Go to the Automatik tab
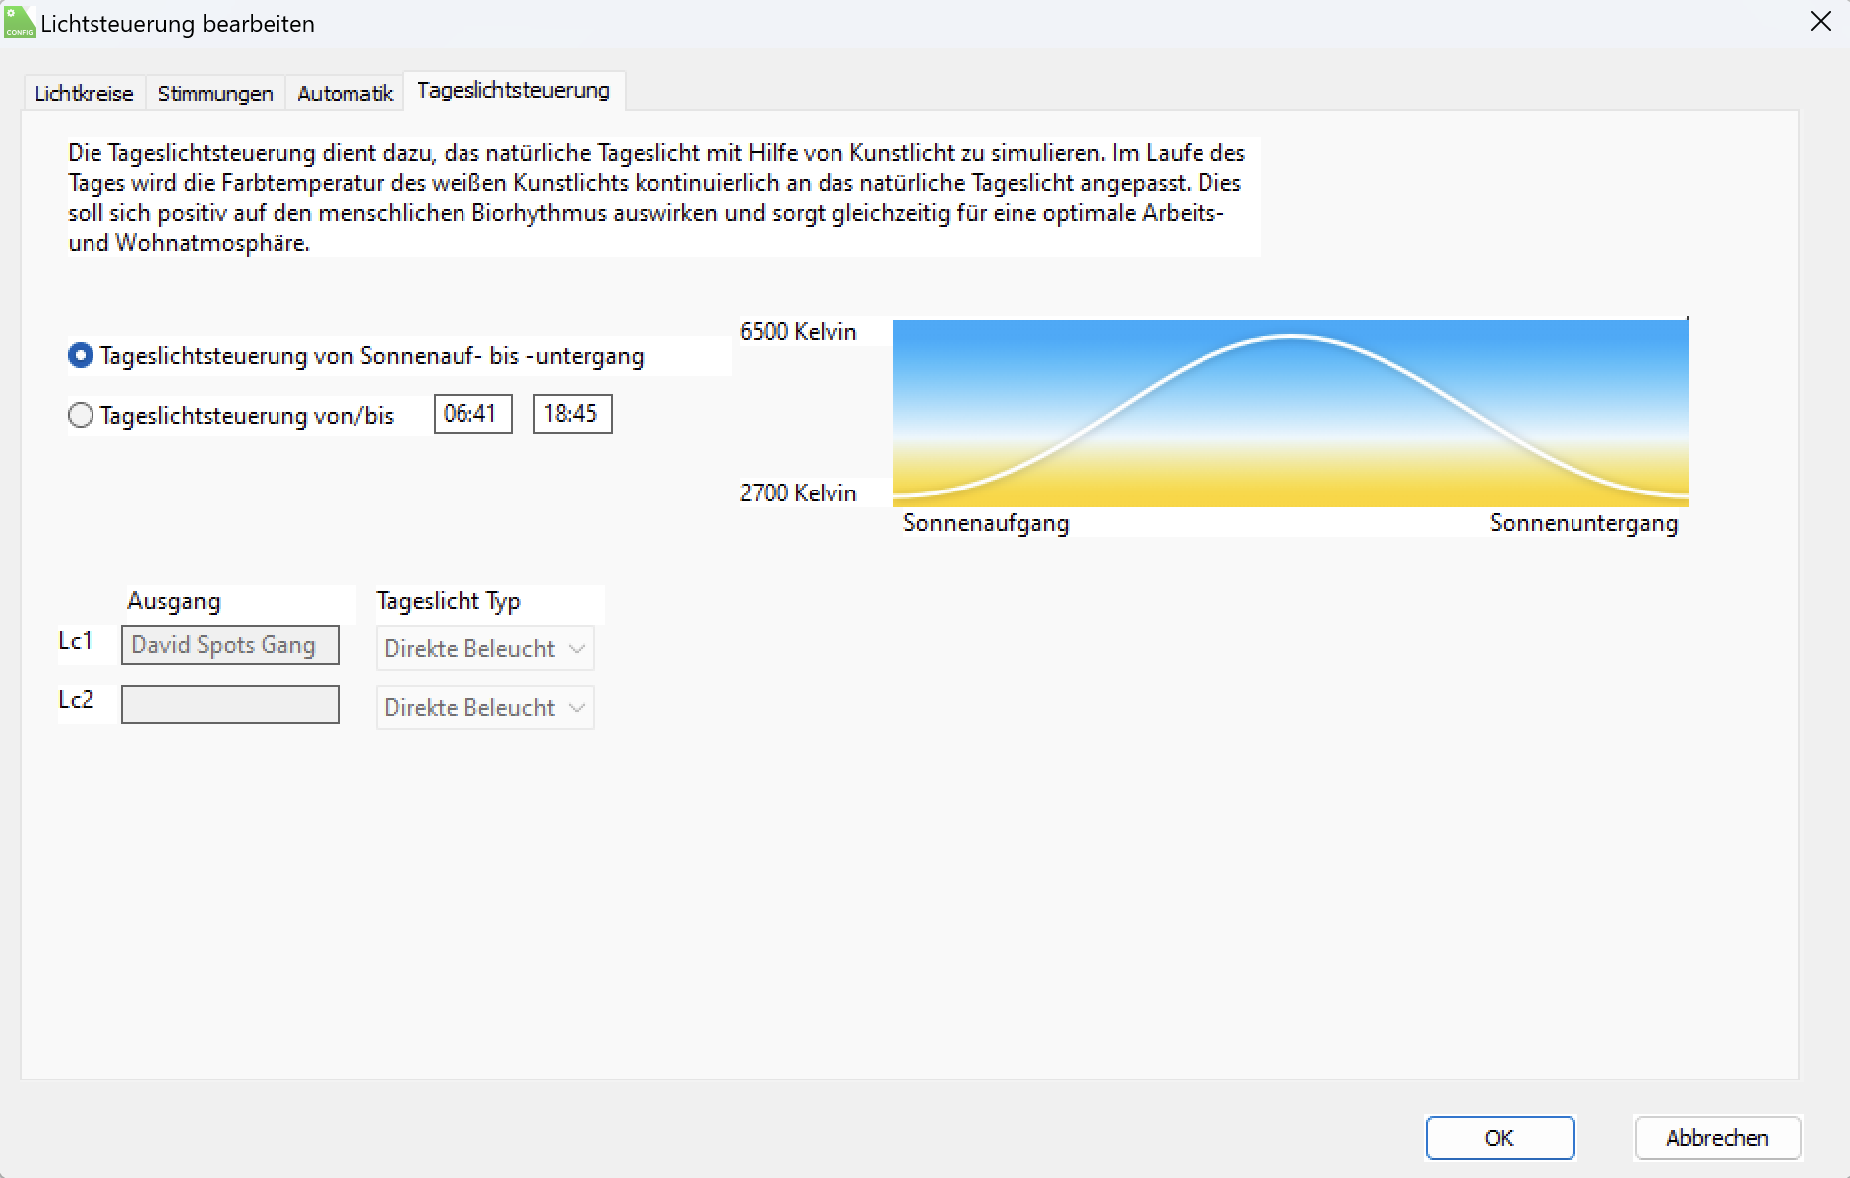This screenshot has width=1850, height=1178. click(x=345, y=94)
